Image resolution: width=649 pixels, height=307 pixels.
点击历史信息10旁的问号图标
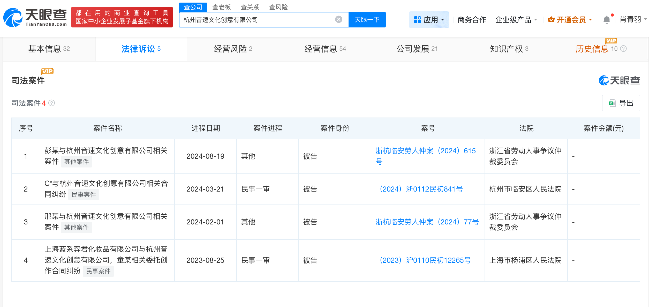pos(625,49)
